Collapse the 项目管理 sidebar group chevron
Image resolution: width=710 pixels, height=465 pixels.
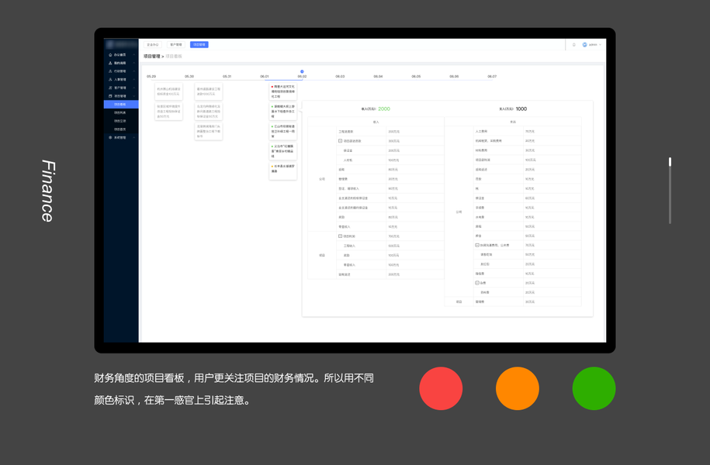coord(134,96)
